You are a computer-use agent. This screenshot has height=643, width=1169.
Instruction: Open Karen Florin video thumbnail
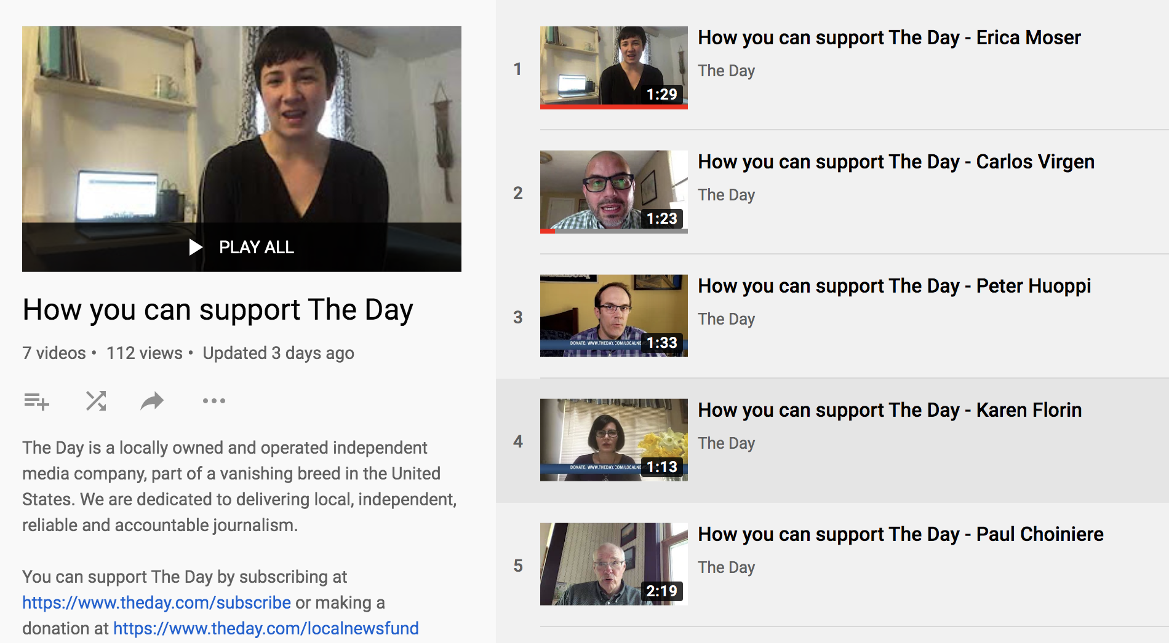[614, 440]
